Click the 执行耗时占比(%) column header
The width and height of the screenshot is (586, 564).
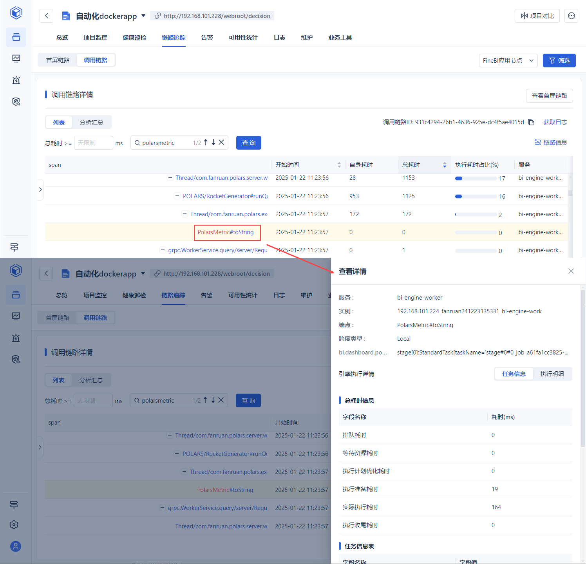point(477,165)
